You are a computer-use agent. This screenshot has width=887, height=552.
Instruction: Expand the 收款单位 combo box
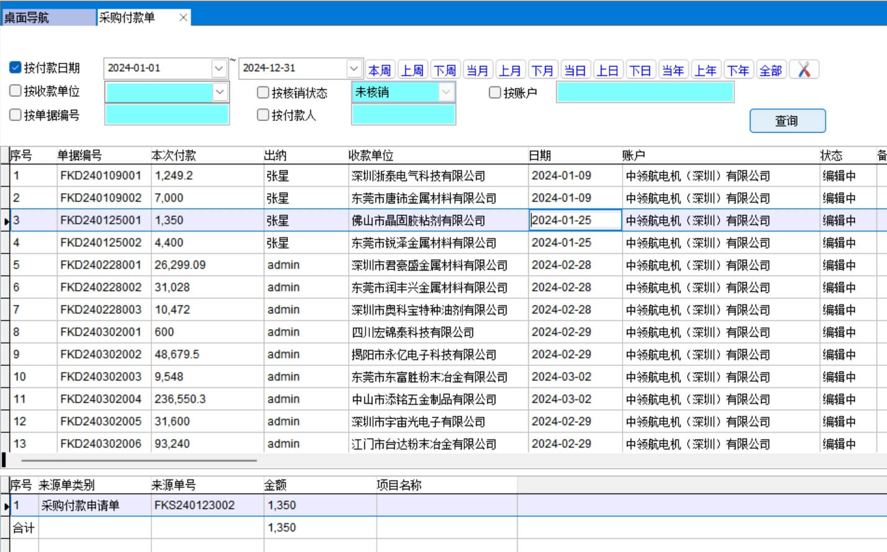[220, 93]
